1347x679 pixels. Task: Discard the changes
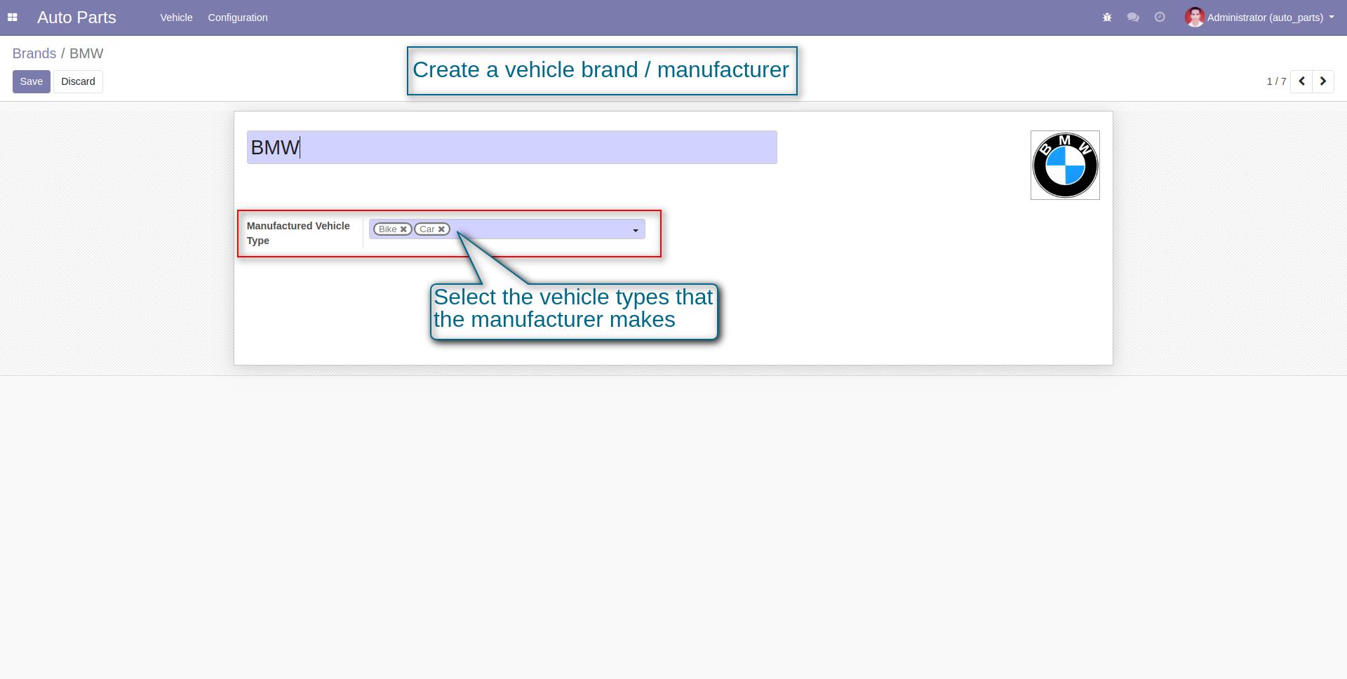pyautogui.click(x=78, y=81)
